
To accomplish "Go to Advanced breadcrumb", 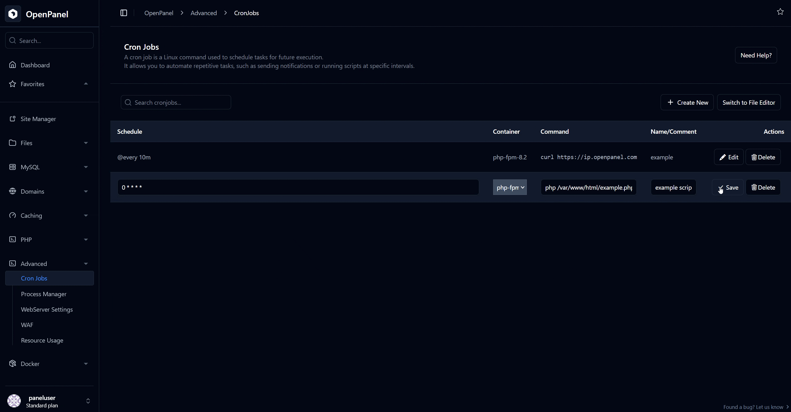I will coord(204,13).
